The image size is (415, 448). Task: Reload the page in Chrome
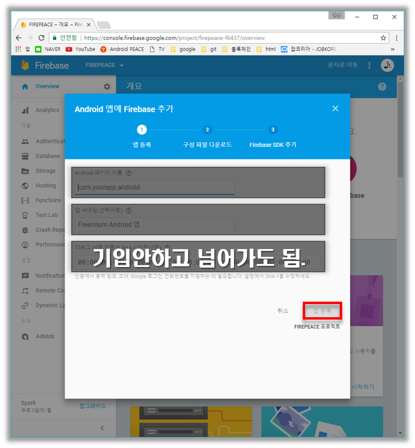click(41, 38)
